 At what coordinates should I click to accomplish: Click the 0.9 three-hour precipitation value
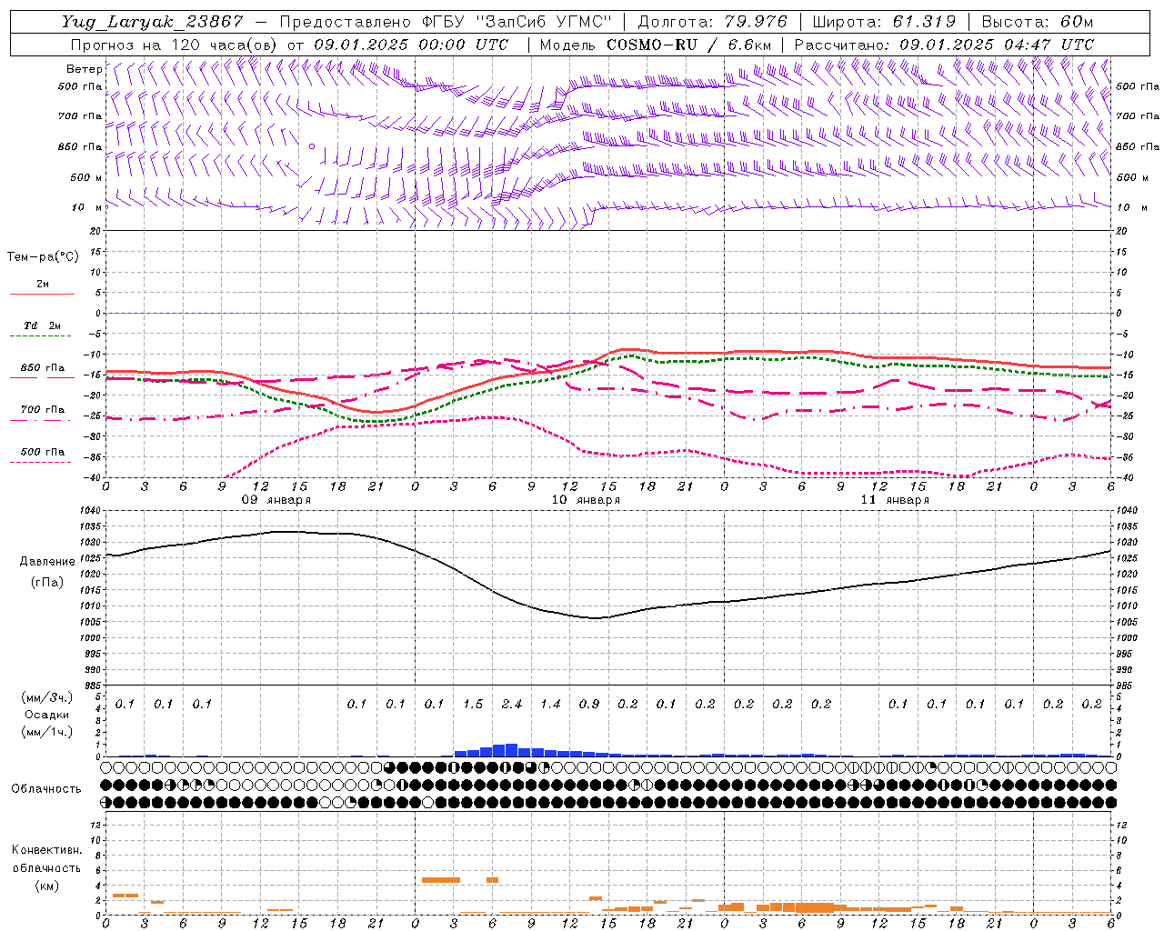(589, 704)
